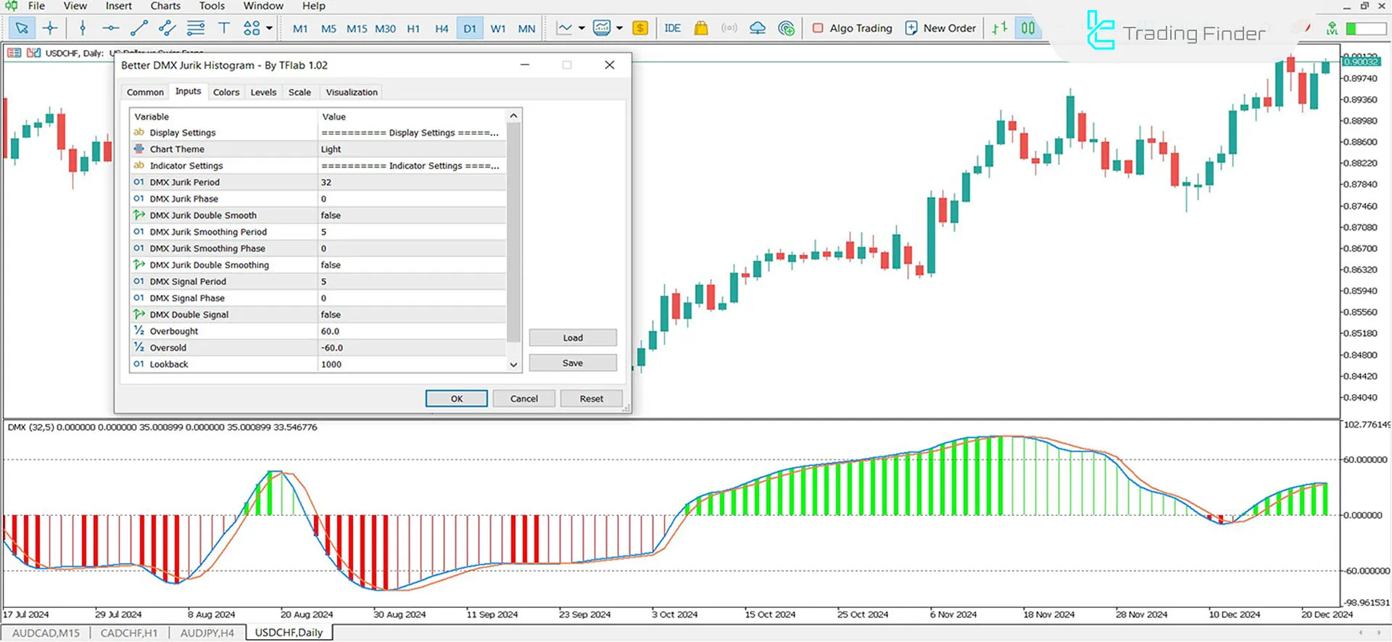Click the Save button

pos(573,363)
